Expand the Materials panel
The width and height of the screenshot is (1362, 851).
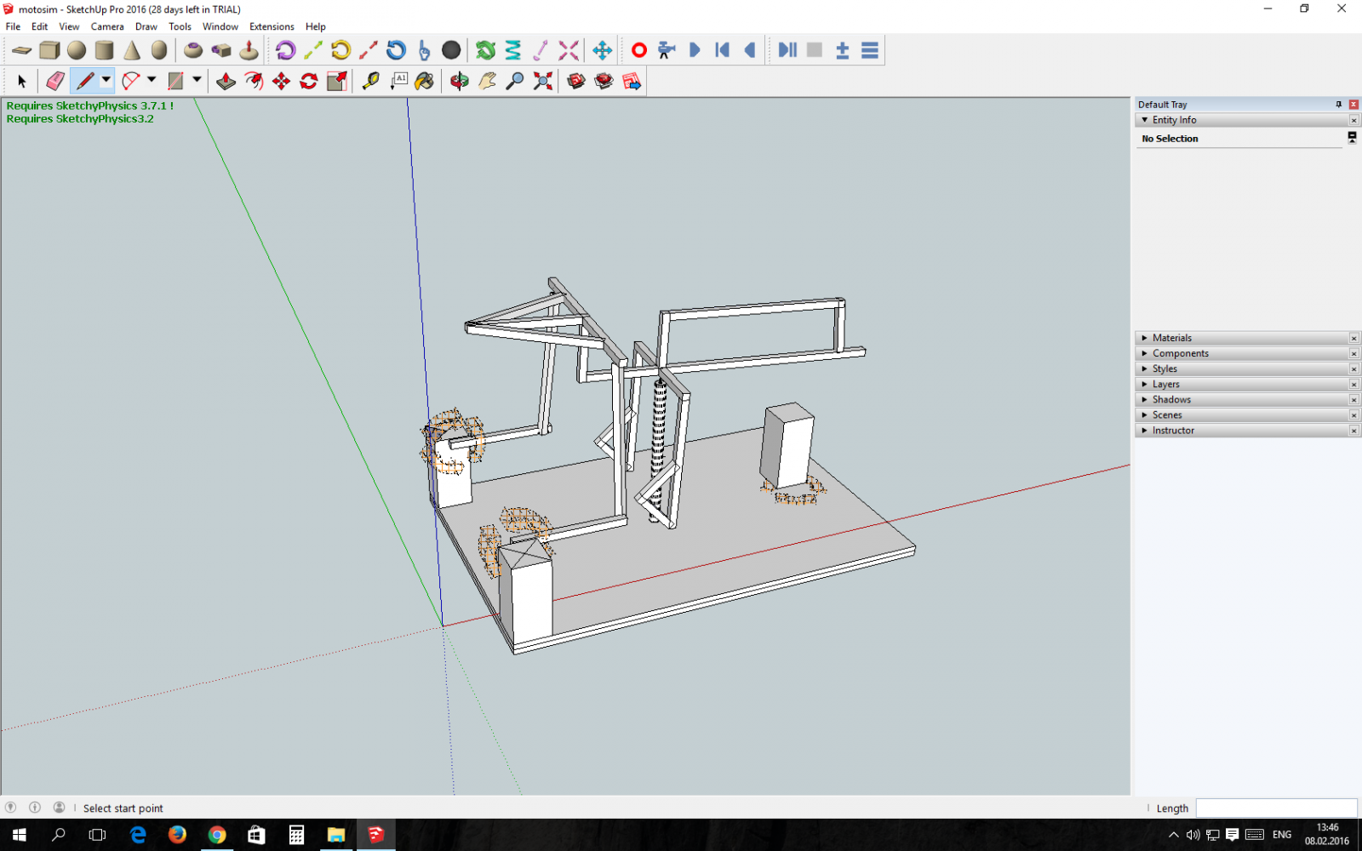1145,338
